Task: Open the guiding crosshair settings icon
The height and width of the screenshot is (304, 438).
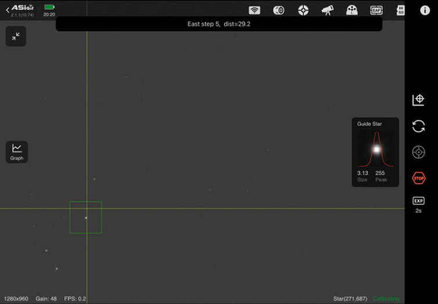Action: (x=303, y=10)
